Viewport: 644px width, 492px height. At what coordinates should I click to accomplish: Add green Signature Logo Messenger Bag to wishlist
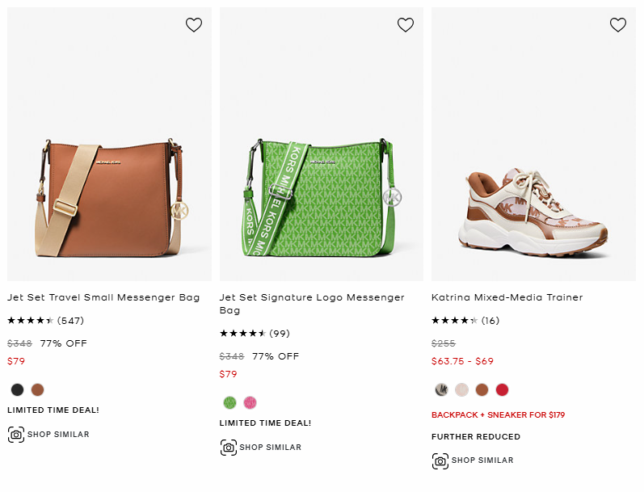[406, 25]
